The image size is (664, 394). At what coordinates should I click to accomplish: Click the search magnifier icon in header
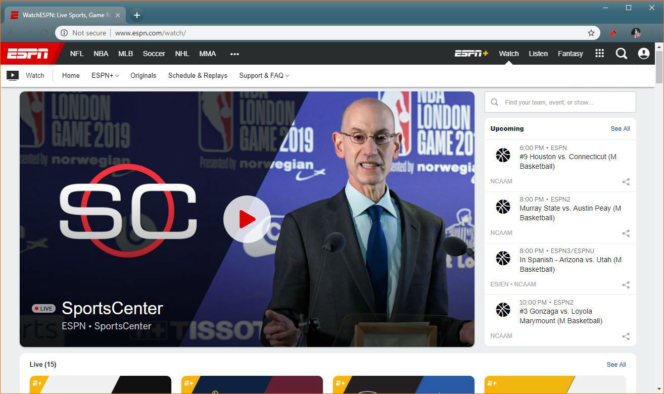pos(622,54)
